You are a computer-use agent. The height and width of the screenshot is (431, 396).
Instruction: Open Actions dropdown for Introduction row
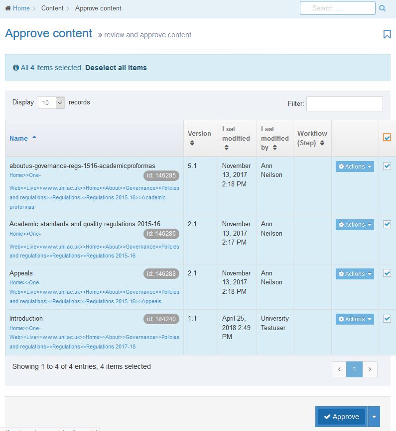pos(355,319)
